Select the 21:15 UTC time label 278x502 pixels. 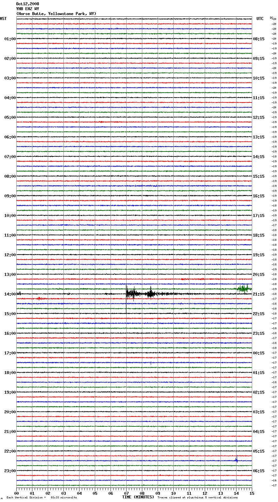pos(258,294)
